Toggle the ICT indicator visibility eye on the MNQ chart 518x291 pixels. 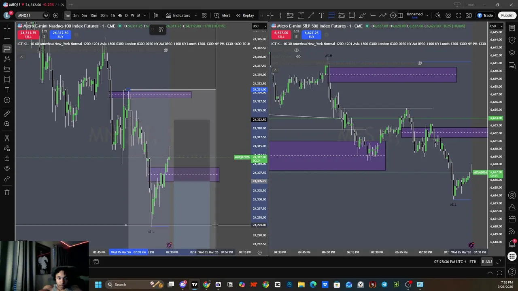[x=166, y=50]
